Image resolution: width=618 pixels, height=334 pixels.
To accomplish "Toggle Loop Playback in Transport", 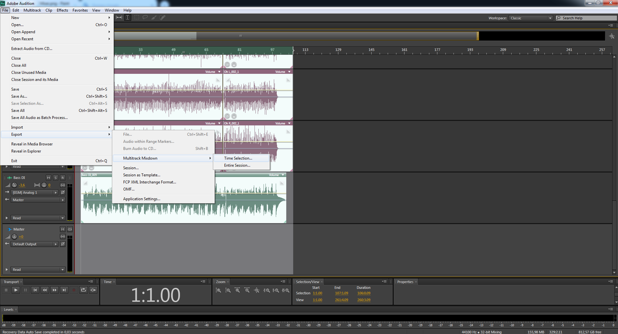I will [84, 290].
